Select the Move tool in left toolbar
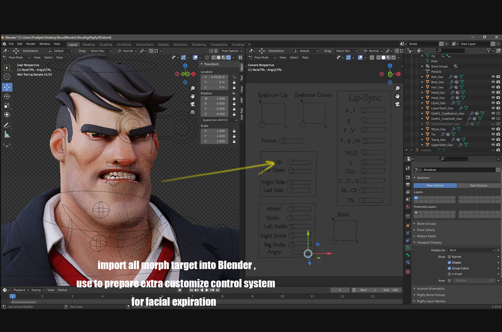 [7, 87]
